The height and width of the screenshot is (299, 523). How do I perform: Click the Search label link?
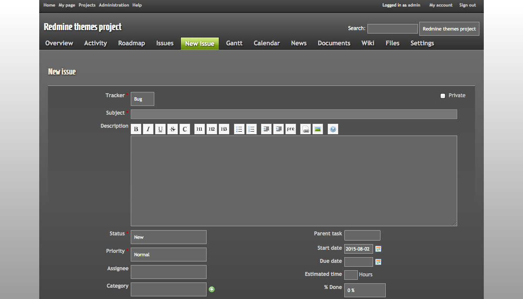[x=357, y=28]
